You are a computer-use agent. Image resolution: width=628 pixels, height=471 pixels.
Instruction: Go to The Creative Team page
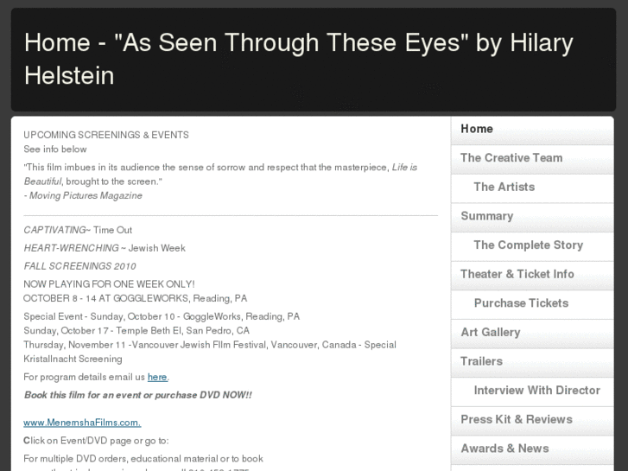point(511,158)
